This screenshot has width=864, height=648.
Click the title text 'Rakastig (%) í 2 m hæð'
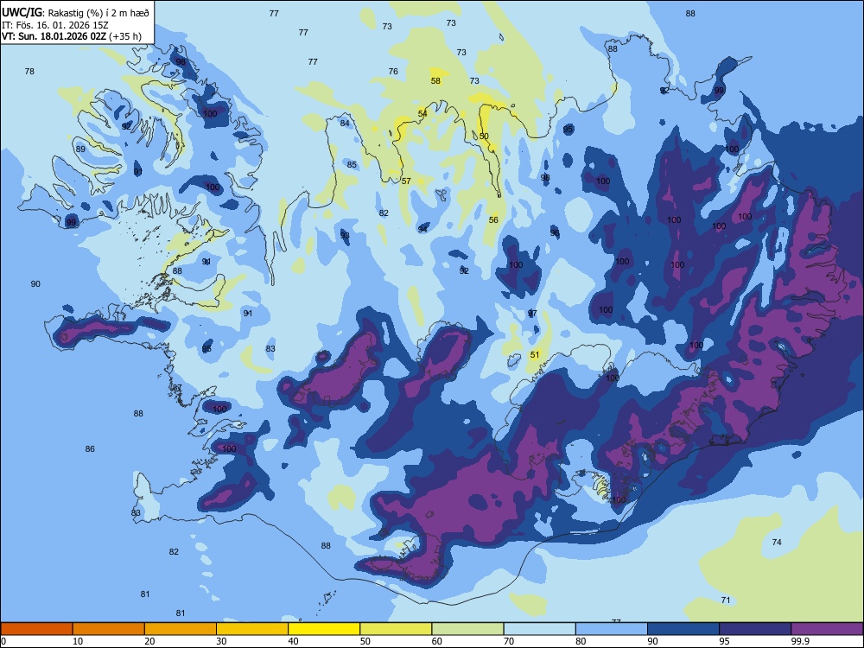(98, 13)
